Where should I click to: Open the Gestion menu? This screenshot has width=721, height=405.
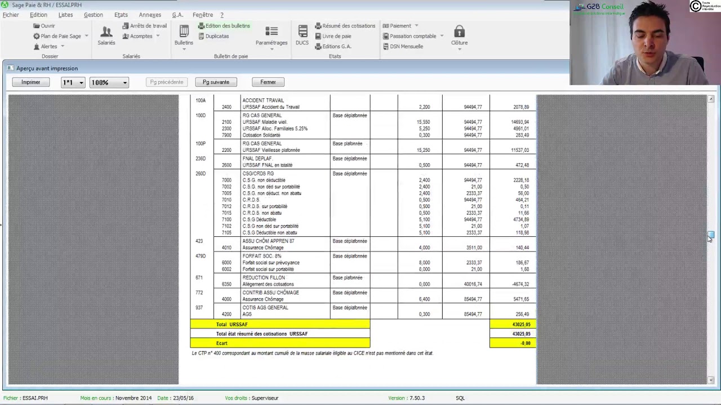[x=94, y=15]
